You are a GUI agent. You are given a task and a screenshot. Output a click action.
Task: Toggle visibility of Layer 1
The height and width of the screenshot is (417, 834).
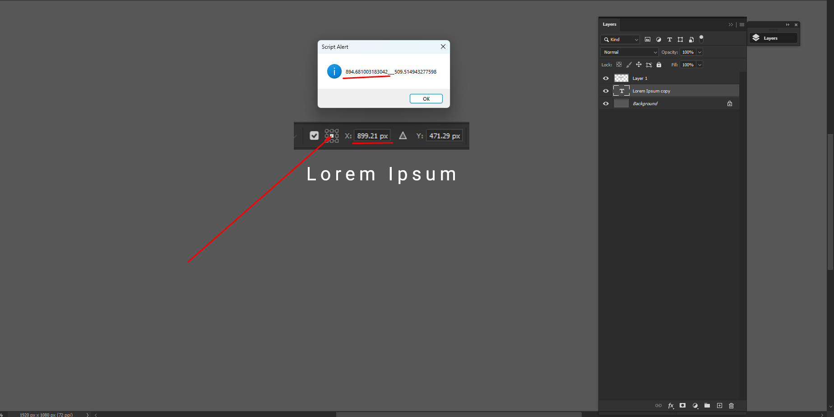point(606,78)
